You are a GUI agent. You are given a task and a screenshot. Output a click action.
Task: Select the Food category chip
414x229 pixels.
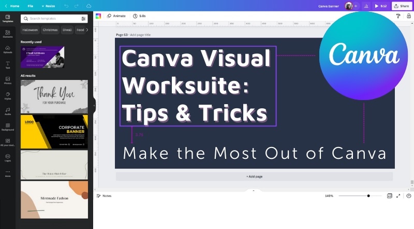tap(80, 30)
